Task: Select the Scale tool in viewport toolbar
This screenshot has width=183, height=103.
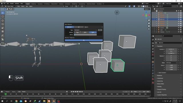Action: (x=3, y=28)
